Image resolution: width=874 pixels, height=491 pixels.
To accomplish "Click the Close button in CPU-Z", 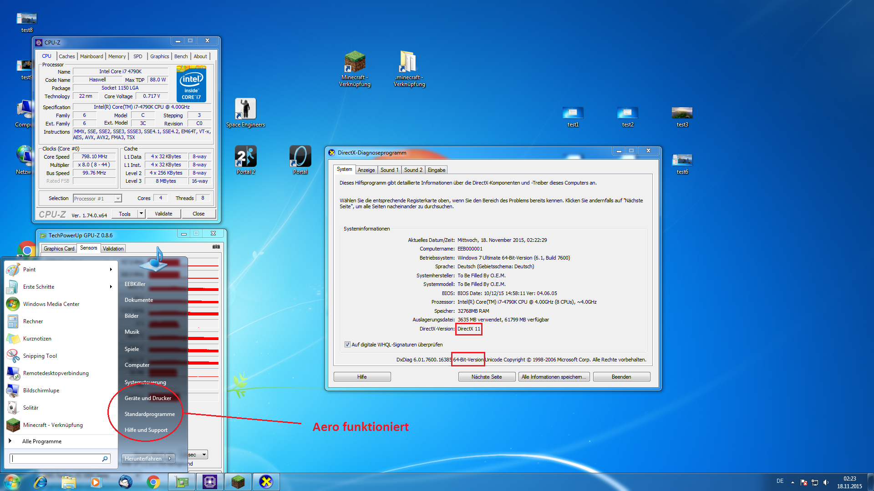I will (x=198, y=214).
